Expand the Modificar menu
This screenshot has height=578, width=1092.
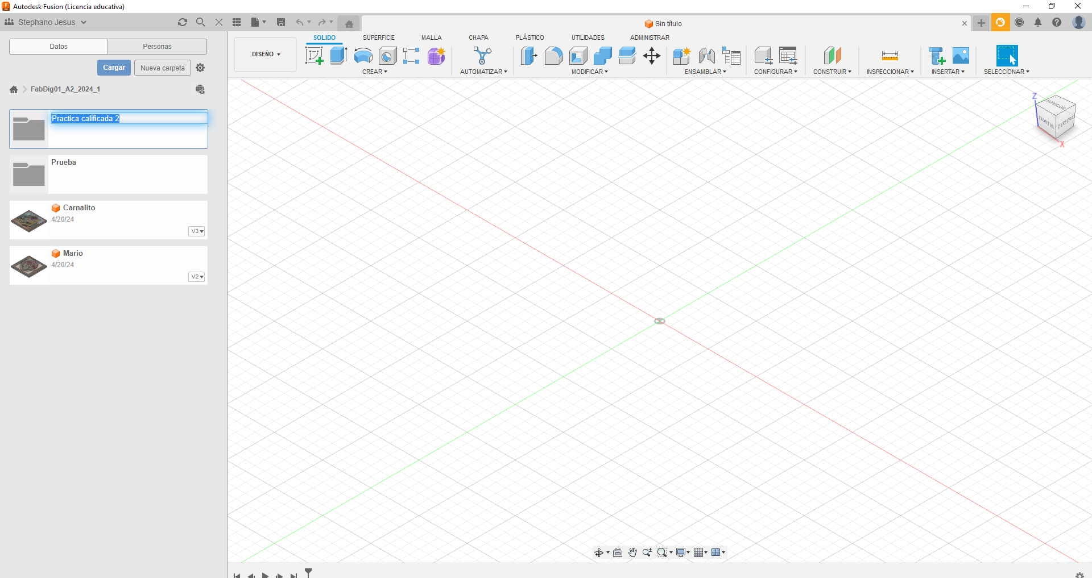click(x=590, y=72)
